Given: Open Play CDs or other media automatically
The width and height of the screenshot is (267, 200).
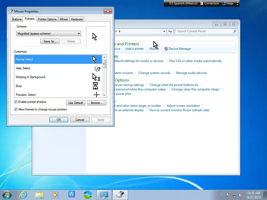Looking at the screenshot, I should point(196,61).
